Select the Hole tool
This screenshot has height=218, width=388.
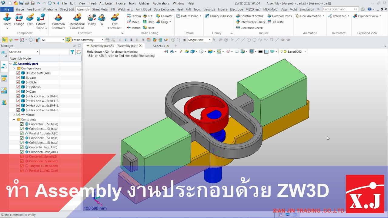(149, 22)
